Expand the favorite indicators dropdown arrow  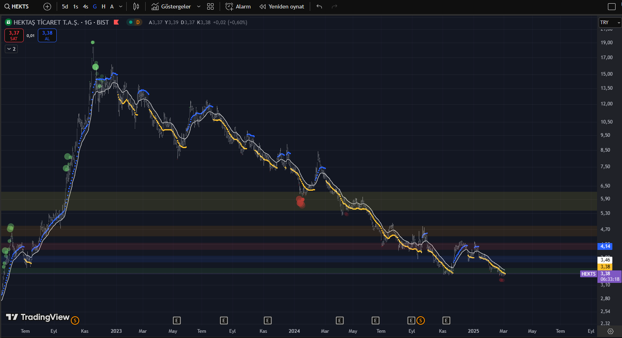coord(199,6)
